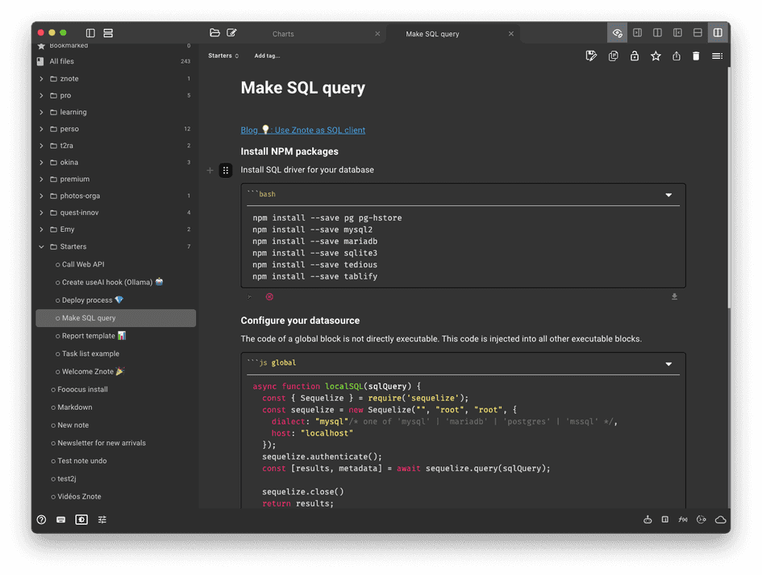The image size is (762, 575).
Task: Create a new note with the pencil icon
Action: (231, 32)
